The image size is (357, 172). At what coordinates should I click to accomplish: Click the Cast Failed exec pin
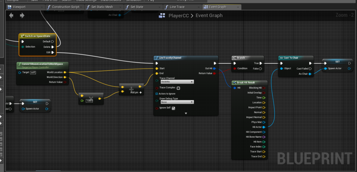pyautogui.click(x=310, y=69)
